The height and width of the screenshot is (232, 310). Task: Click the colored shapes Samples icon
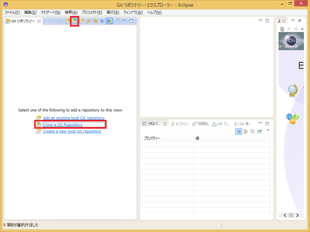[x=293, y=119]
